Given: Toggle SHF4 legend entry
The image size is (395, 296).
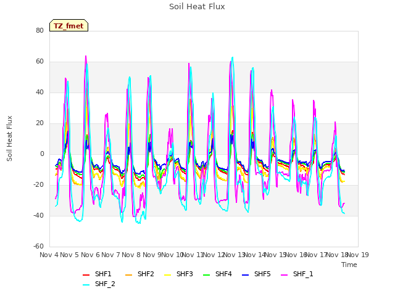Looking at the screenshot, I should [x=217, y=274].
